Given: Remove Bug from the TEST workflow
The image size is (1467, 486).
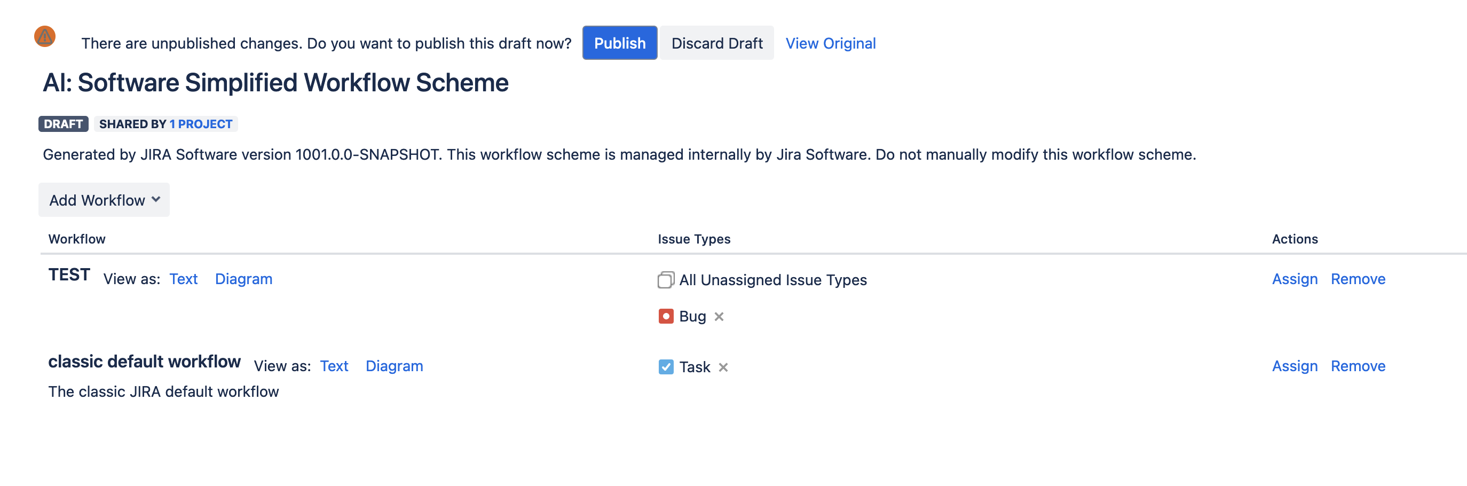Looking at the screenshot, I should coord(719,317).
